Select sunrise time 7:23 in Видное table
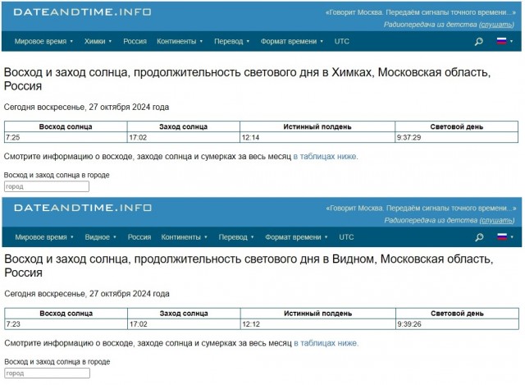The width and height of the screenshot is (525, 385). click(x=13, y=324)
